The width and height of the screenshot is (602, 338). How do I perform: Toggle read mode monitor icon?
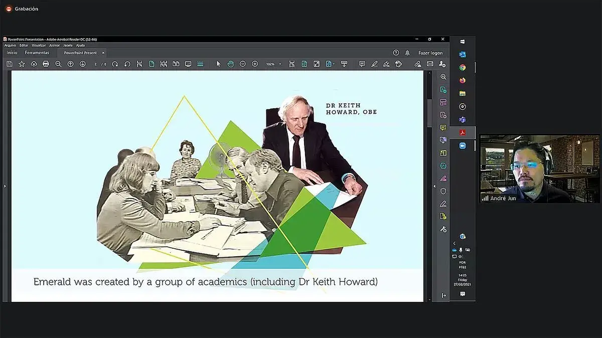pos(188,64)
